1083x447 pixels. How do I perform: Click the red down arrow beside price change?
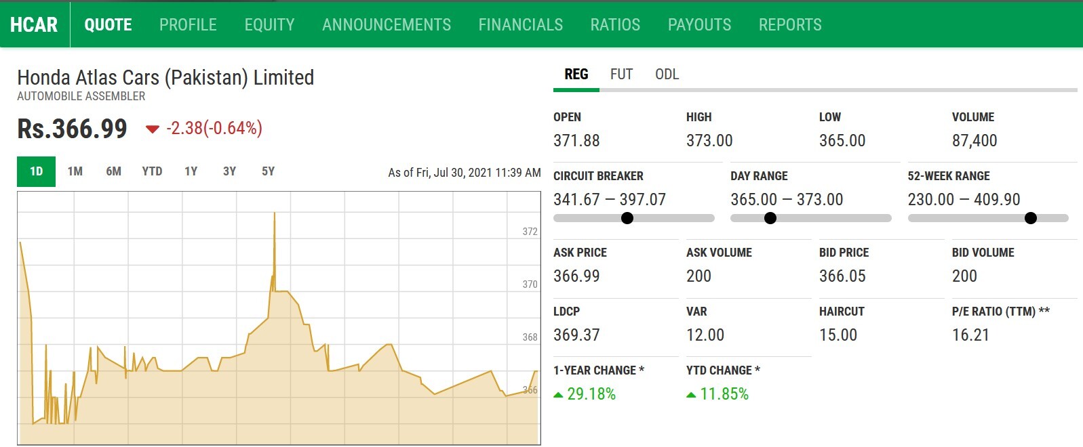(x=153, y=129)
